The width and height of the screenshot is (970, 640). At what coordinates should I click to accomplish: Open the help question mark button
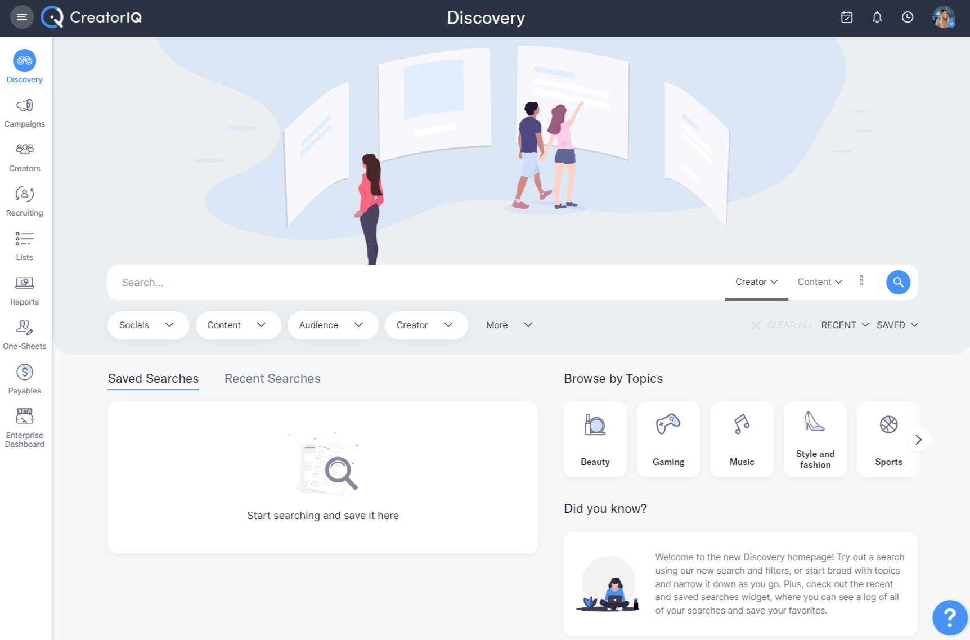pyautogui.click(x=950, y=617)
